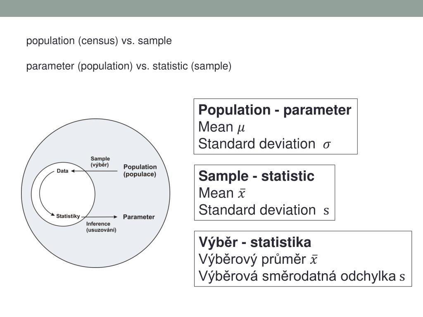
Task: Click the 'Data' label in diagram
Action: (63, 171)
